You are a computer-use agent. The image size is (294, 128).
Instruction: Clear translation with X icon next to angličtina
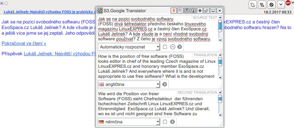coord(165,84)
